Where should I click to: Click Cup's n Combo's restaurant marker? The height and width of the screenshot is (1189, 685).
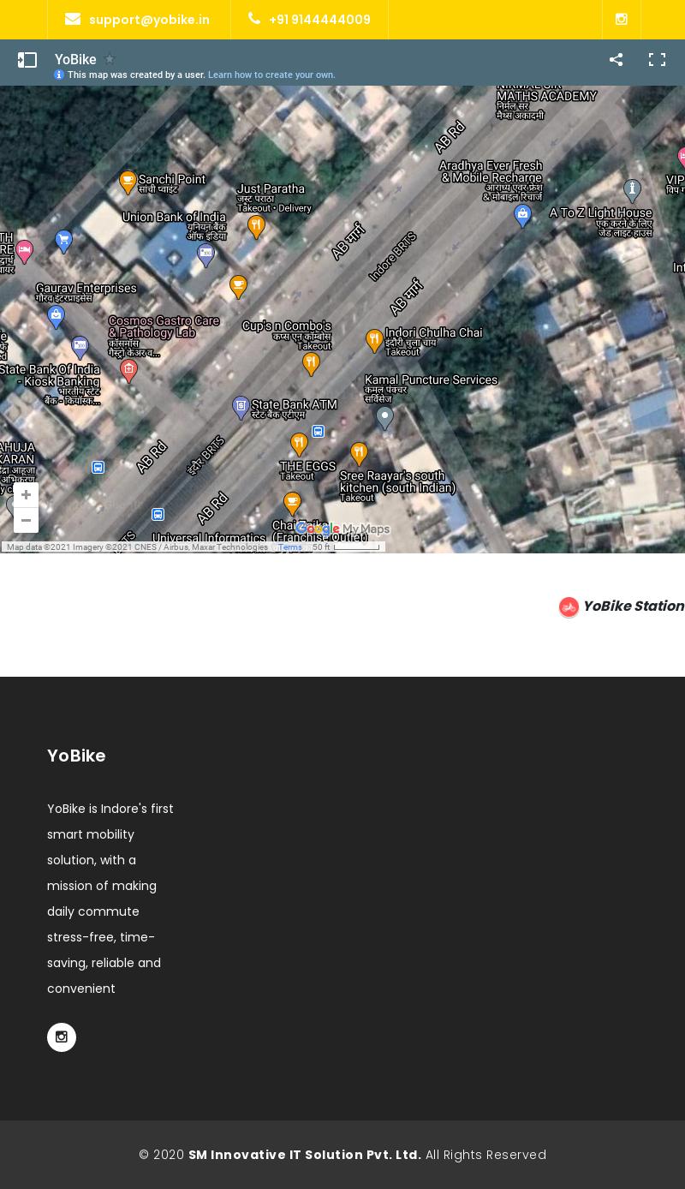coord(311,363)
